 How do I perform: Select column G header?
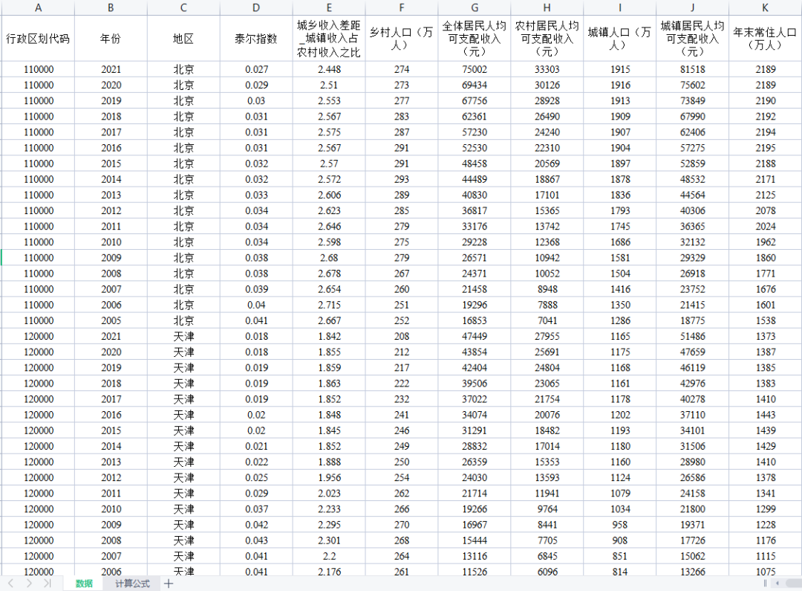click(x=475, y=7)
